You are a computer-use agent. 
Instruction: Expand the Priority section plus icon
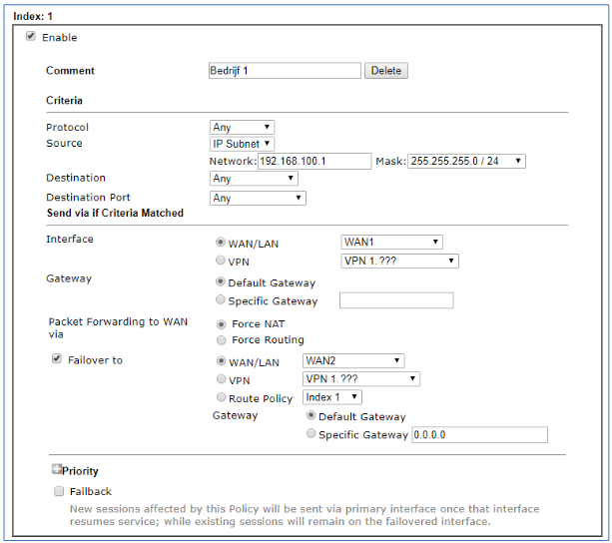click(57, 469)
